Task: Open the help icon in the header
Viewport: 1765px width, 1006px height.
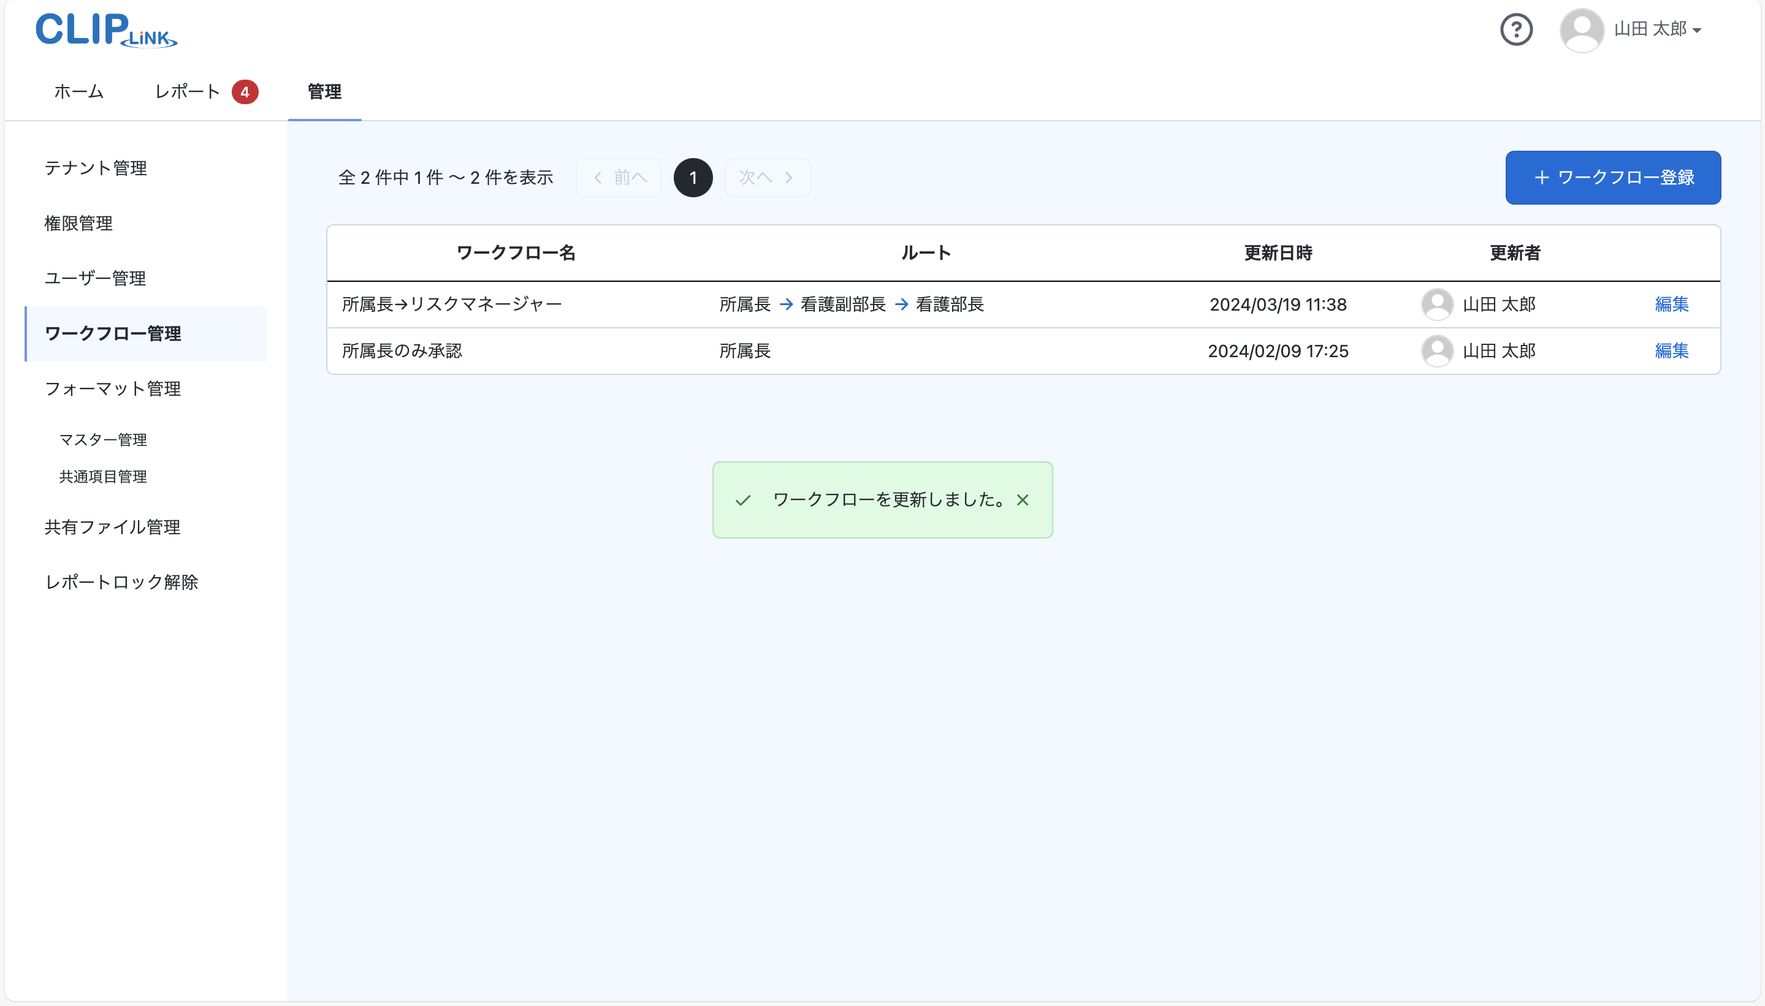Action: pyautogui.click(x=1517, y=29)
